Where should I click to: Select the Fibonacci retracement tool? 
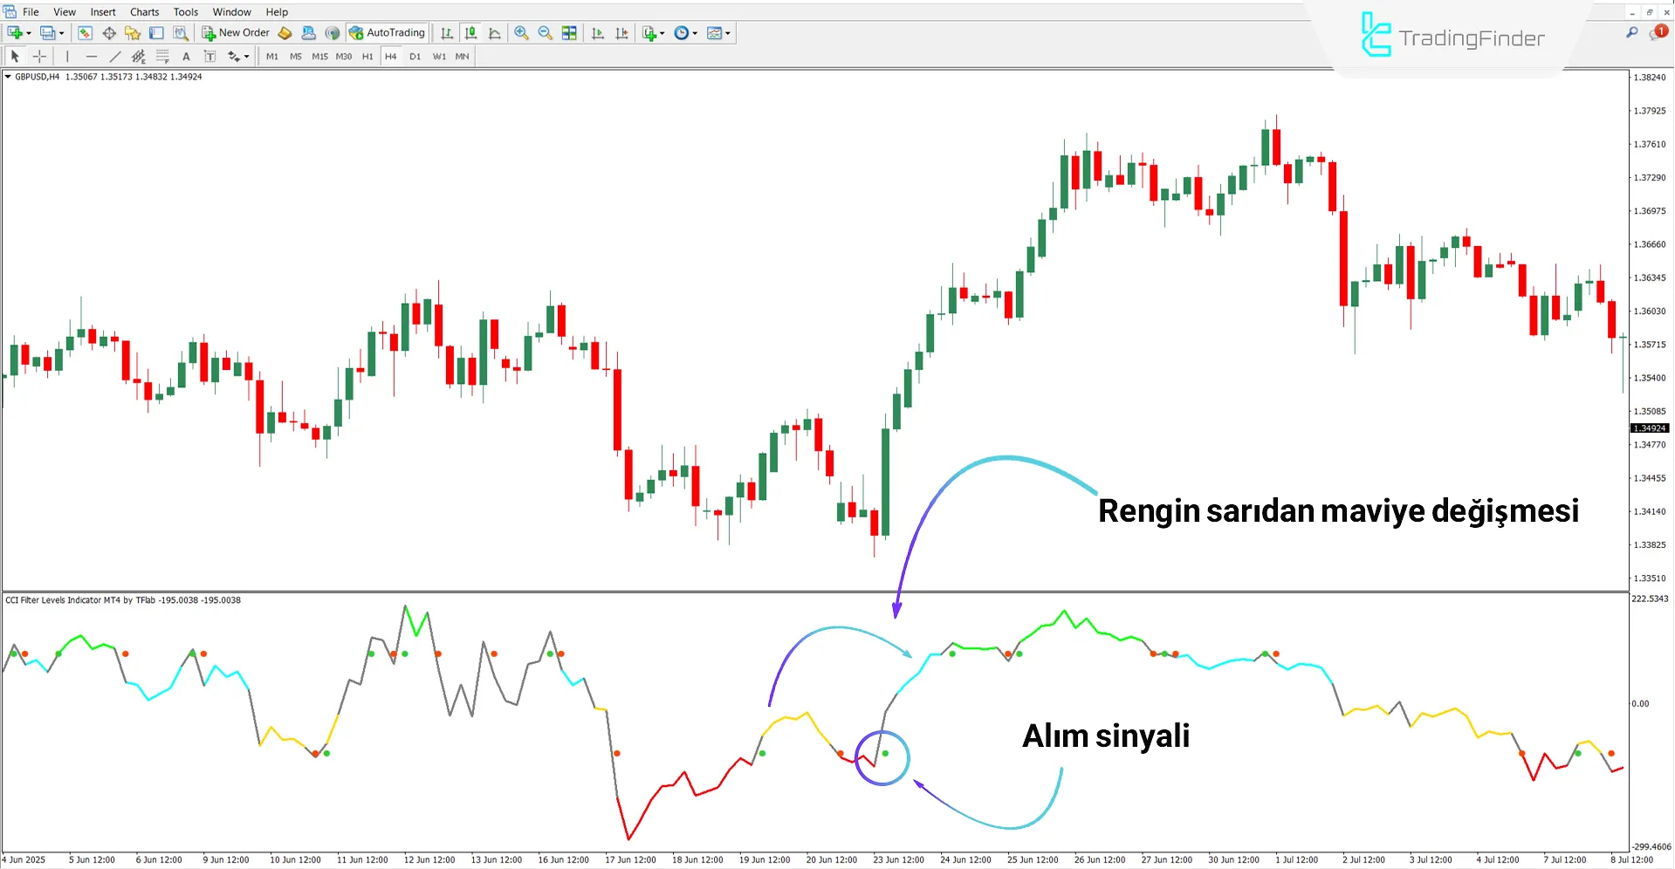pyautogui.click(x=162, y=56)
